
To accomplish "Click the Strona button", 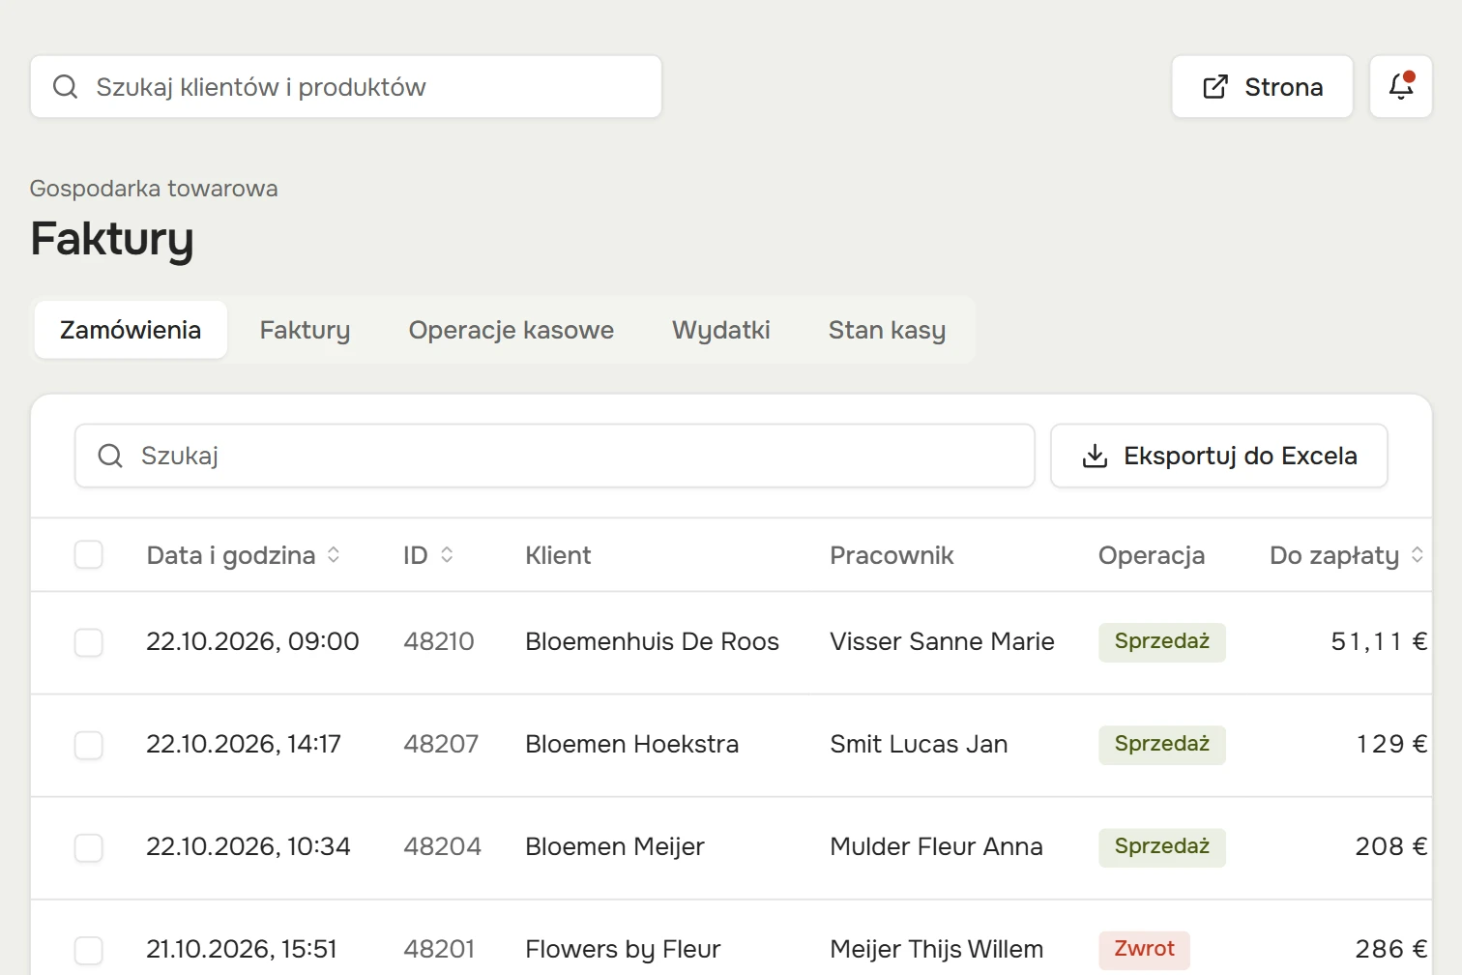I will click(1262, 87).
